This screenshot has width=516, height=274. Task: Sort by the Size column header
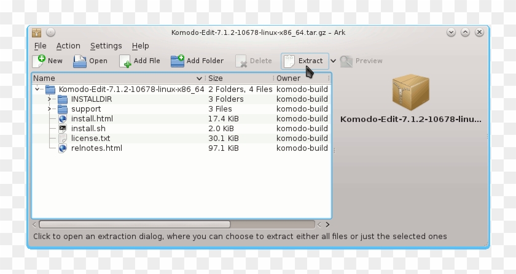(240, 78)
